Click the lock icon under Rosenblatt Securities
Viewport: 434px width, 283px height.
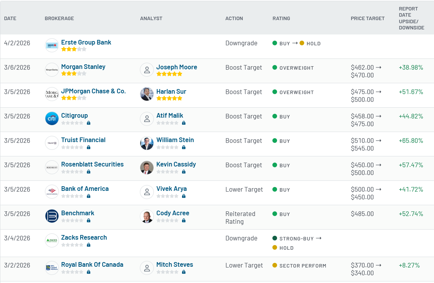coord(89,172)
